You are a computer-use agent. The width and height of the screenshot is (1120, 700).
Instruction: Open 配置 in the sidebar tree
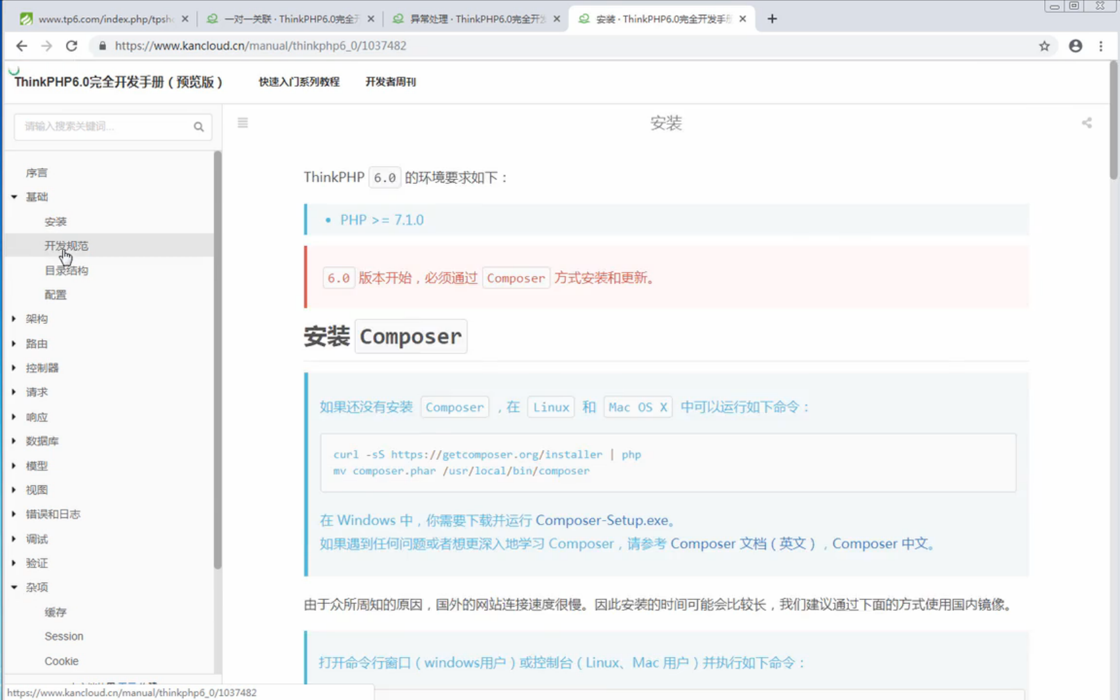55,295
